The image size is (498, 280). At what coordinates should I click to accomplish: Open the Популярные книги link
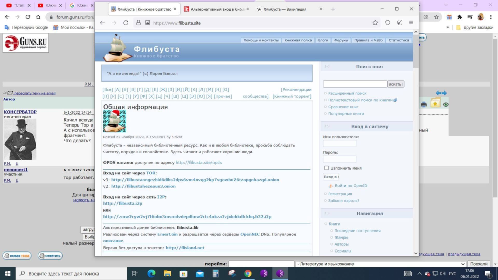coord(346,114)
